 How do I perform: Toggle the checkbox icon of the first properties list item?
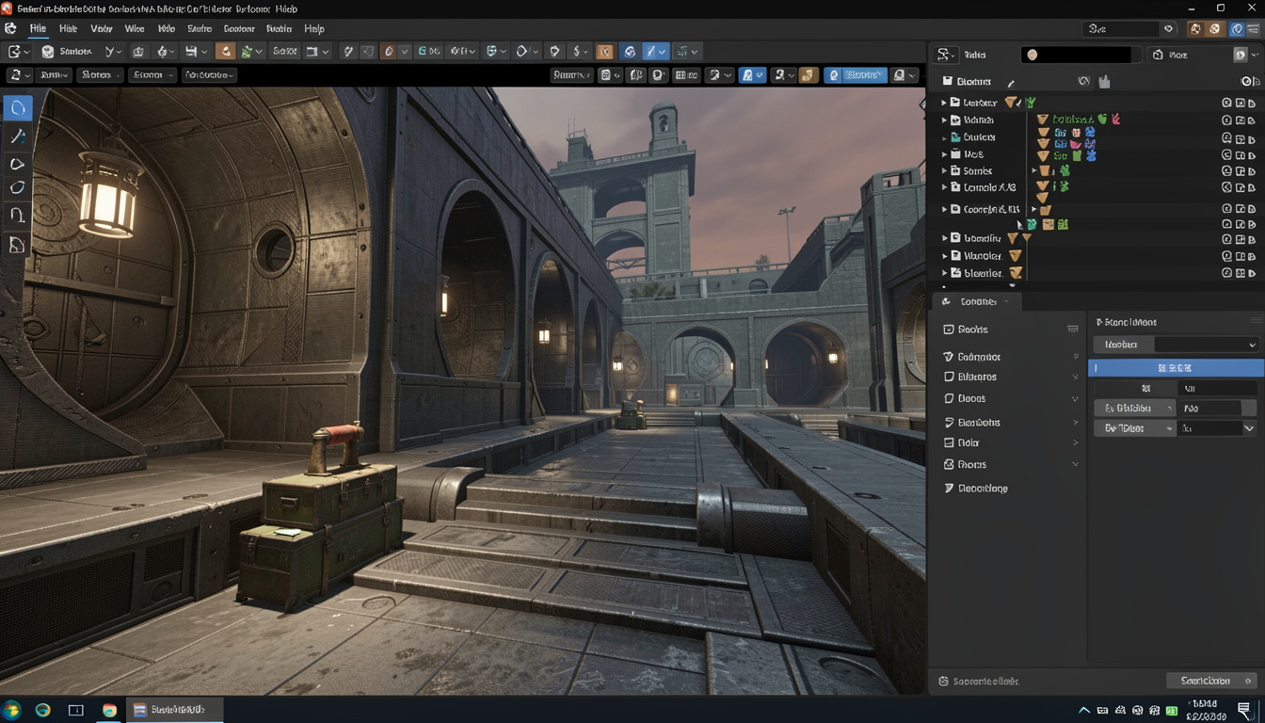pyautogui.click(x=948, y=329)
